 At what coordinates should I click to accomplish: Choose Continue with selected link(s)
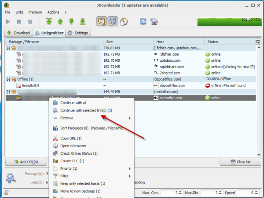coord(85,110)
